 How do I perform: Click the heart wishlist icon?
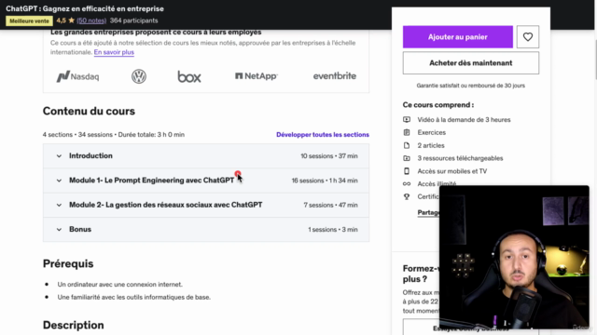[x=528, y=37]
